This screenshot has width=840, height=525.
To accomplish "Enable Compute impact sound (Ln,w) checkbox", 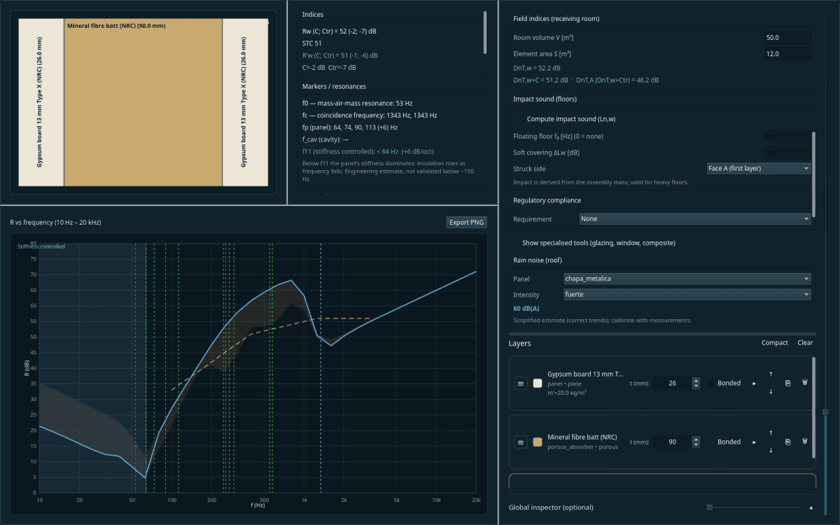I will coord(518,119).
